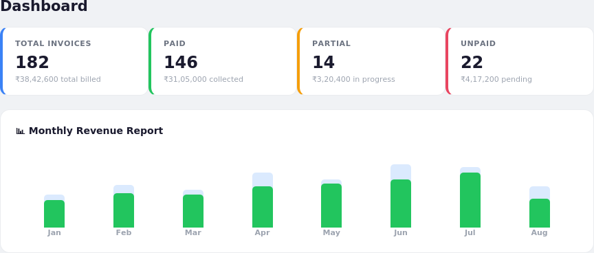Click the Aug month label
Image resolution: width=594 pixels, height=253 pixels.
click(539, 232)
